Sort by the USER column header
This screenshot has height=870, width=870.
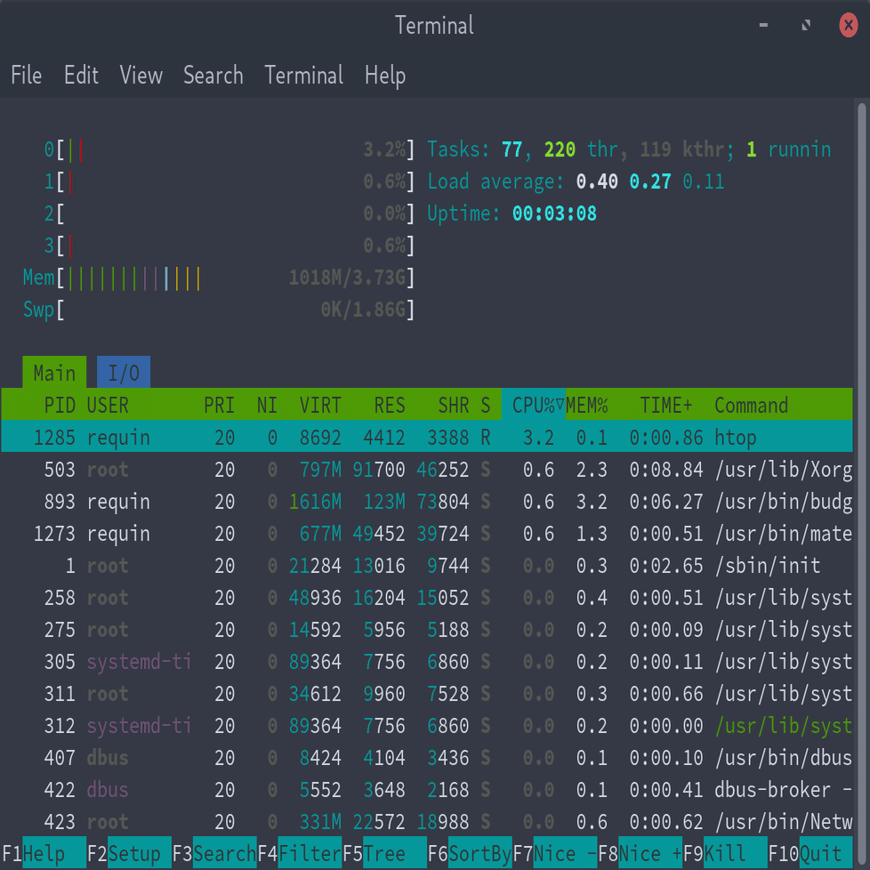tap(108, 405)
